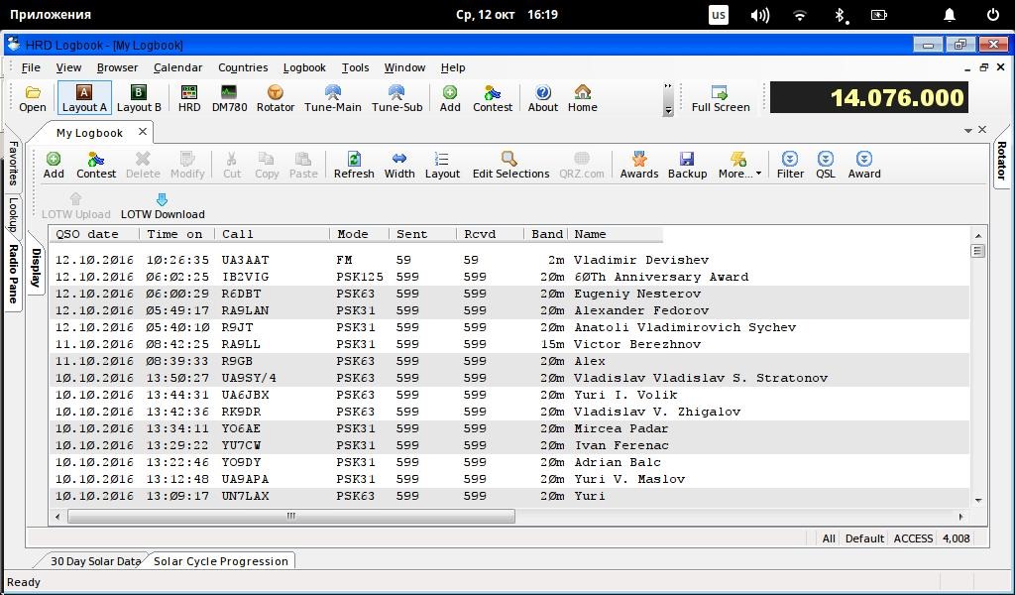Screen dimensions: 1015x595
Task: Open the Favorites side tab
Action: coord(13,163)
